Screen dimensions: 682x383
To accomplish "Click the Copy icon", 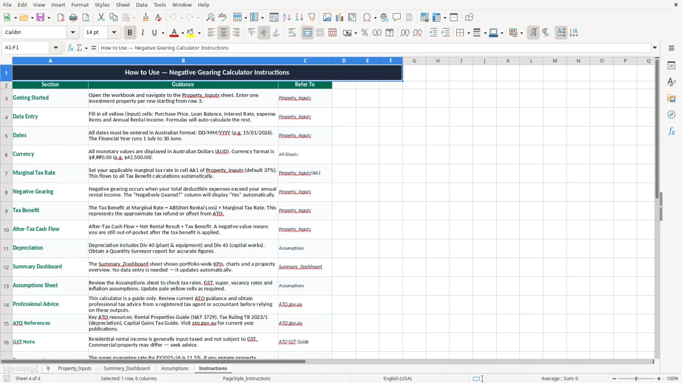I will (x=113, y=18).
